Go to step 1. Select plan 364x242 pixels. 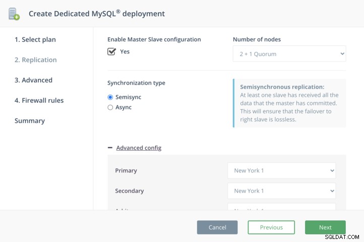(x=35, y=39)
